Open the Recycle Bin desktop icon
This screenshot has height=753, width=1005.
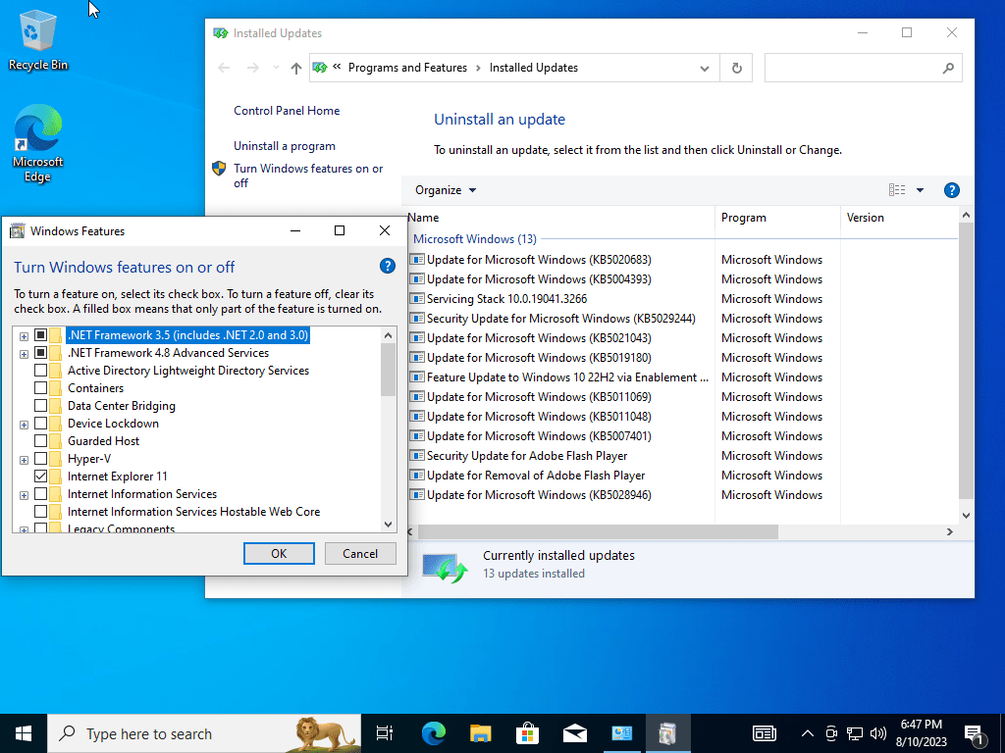tap(38, 40)
